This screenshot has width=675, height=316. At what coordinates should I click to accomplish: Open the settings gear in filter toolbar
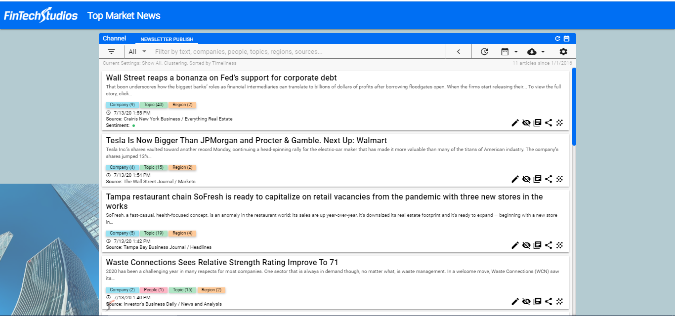pyautogui.click(x=563, y=51)
